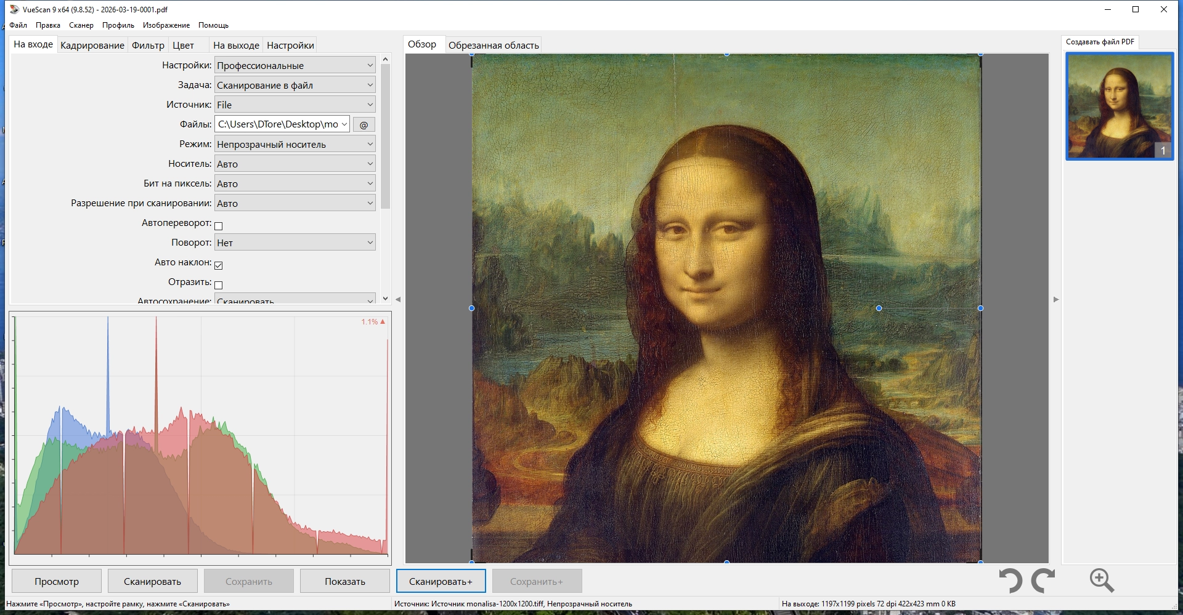The width and height of the screenshot is (1183, 615).
Task: Switch to the Кадрирование tab
Action: point(92,46)
